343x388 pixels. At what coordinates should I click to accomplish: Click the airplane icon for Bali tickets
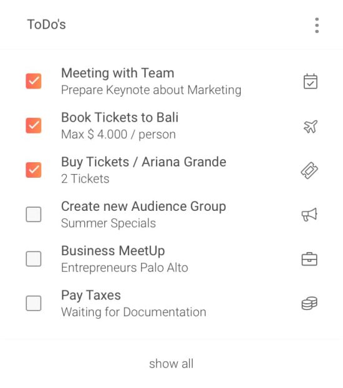311,126
